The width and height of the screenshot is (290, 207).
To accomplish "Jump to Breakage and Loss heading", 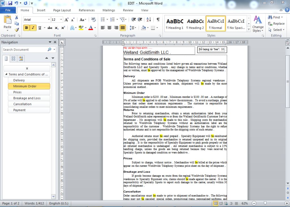I will click(29, 98).
